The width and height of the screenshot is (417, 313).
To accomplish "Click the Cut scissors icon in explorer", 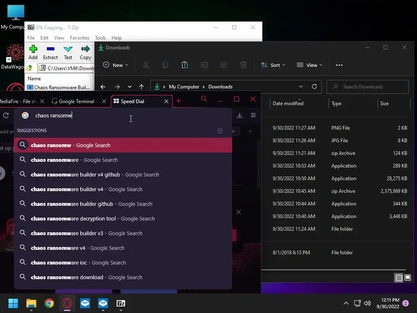I will click(x=146, y=65).
